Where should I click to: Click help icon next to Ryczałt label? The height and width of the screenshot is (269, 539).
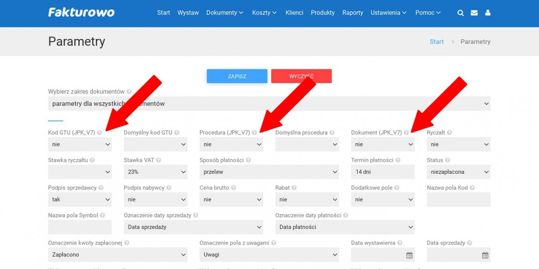click(x=449, y=133)
